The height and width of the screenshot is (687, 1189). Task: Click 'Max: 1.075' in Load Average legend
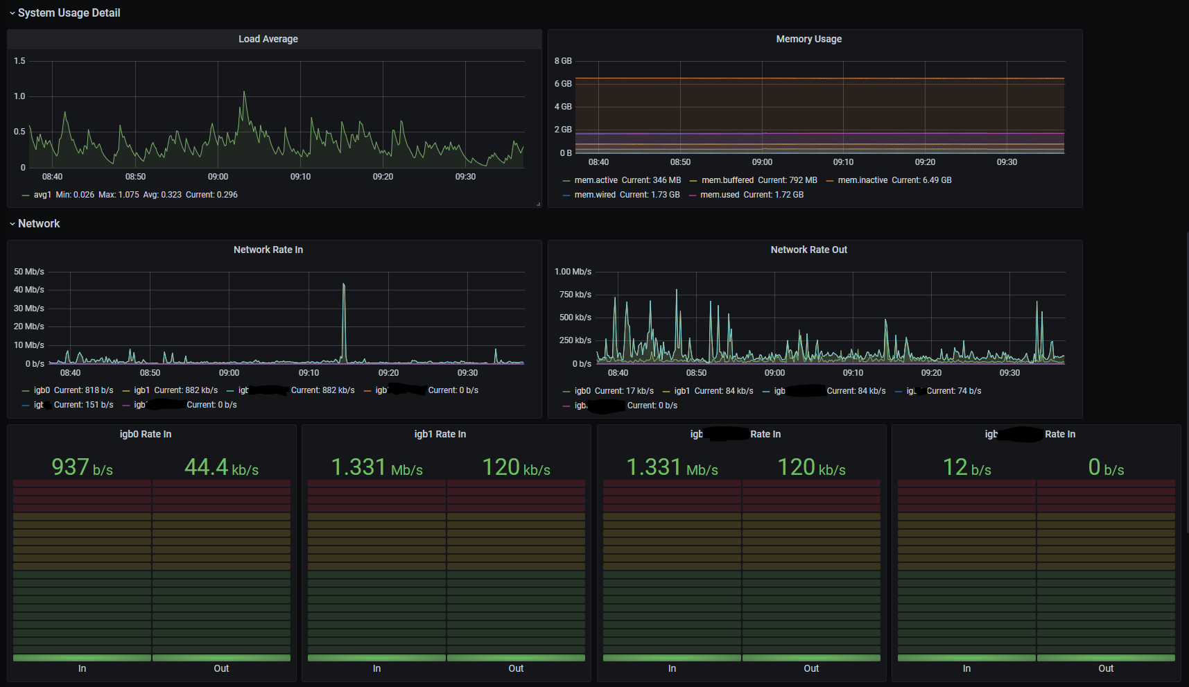tap(119, 195)
